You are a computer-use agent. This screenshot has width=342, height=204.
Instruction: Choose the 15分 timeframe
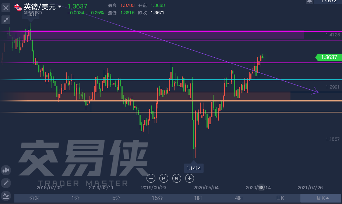point(157,198)
